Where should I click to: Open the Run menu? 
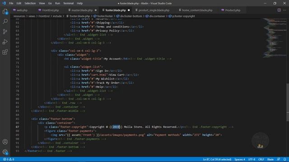pyautogui.click(x=57, y=3)
